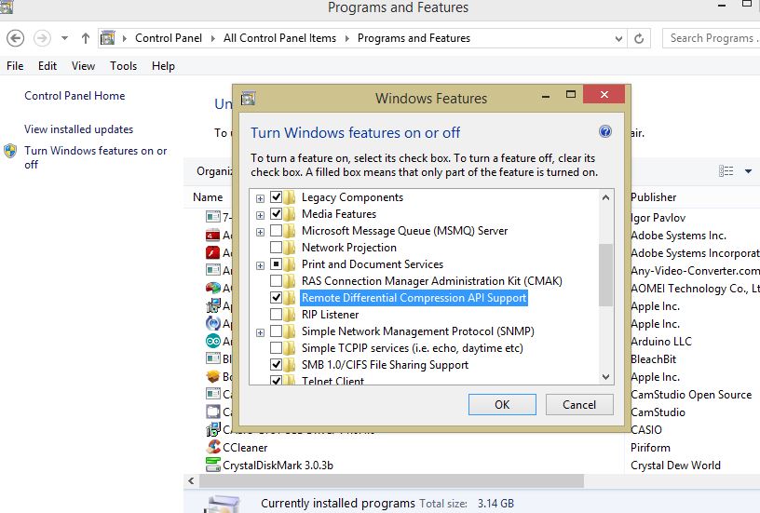
Task: Open the view options dropdown arrow
Action: pos(749,171)
